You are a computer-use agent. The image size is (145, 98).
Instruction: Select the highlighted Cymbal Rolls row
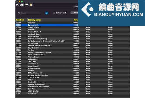(x=47, y=25)
